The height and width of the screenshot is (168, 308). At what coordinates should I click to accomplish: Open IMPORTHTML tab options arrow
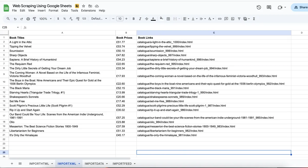[52, 164]
